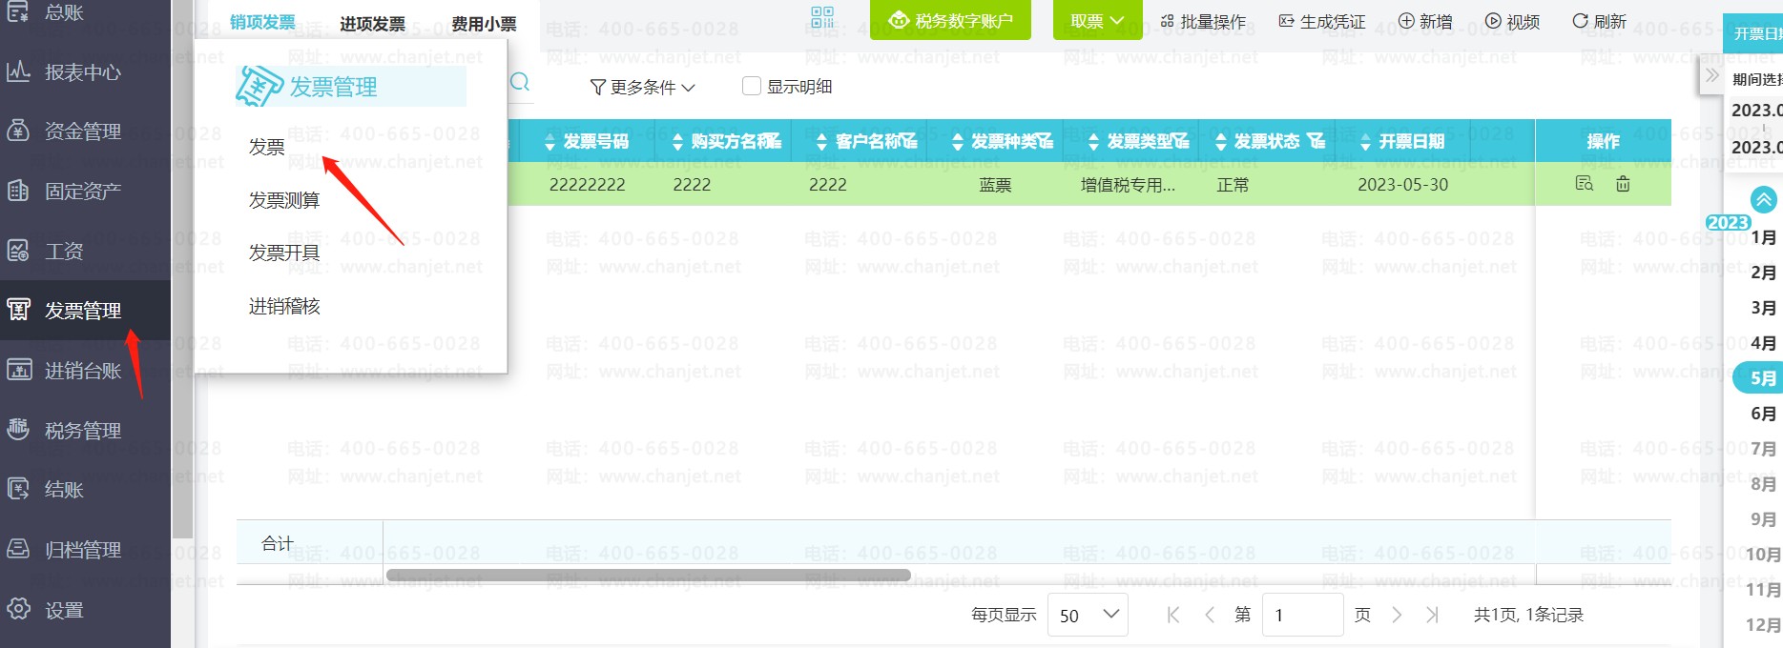Click the year scroll-up circle button
The height and width of the screenshot is (648, 1783).
point(1764,200)
